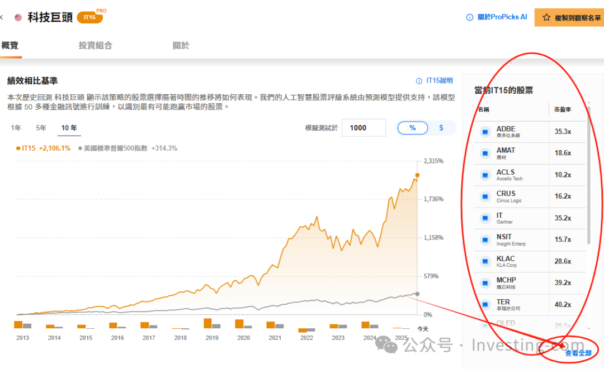Switch to the 投資組合 tab
Screen dimensions: 604x369
[x=95, y=45]
